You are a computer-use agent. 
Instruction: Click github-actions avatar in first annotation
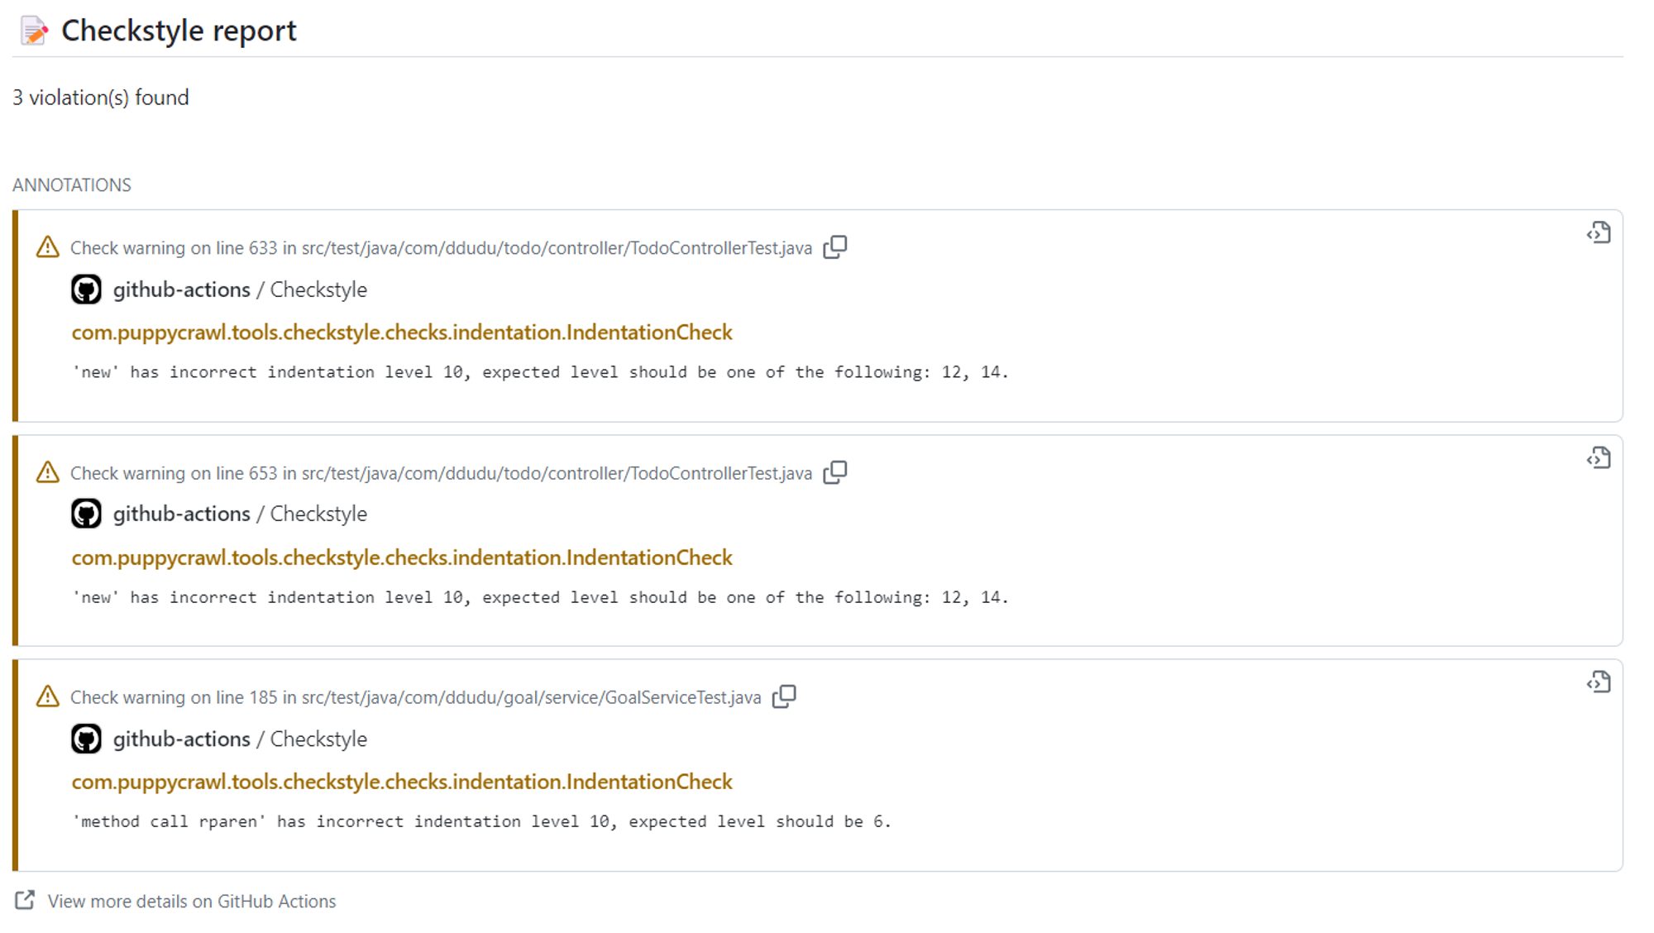(x=86, y=289)
